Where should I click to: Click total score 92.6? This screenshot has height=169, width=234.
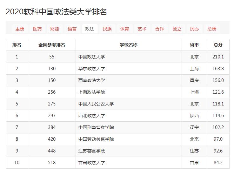click(x=218, y=151)
